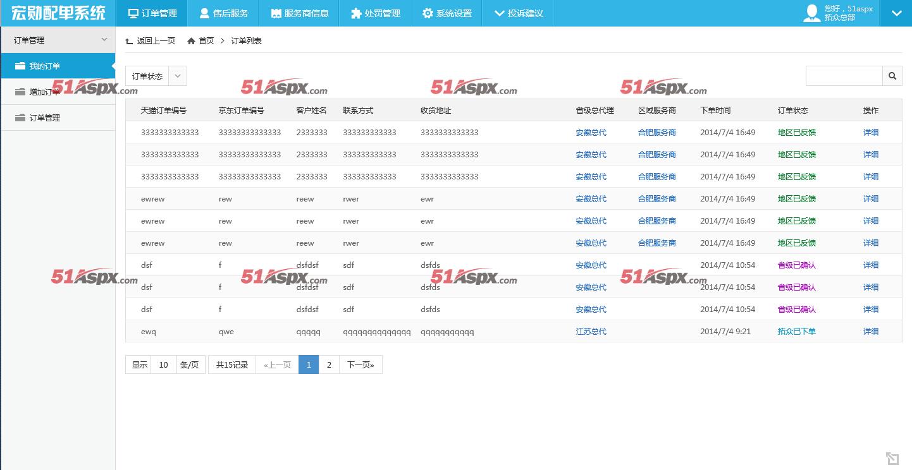This screenshot has width=912, height=470.
Task: Open 详细 for the first ewrew row
Action: click(871, 198)
